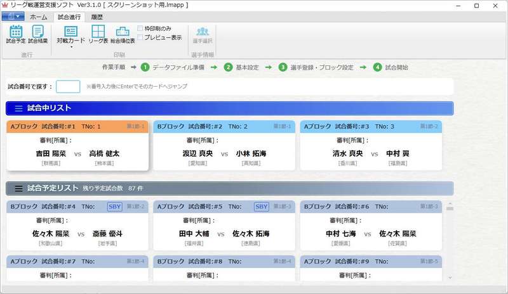Image resolution: width=508 pixels, height=294 pixels.
Task: Click the hamburger icon on 試合中リスト header
Action: click(19, 108)
